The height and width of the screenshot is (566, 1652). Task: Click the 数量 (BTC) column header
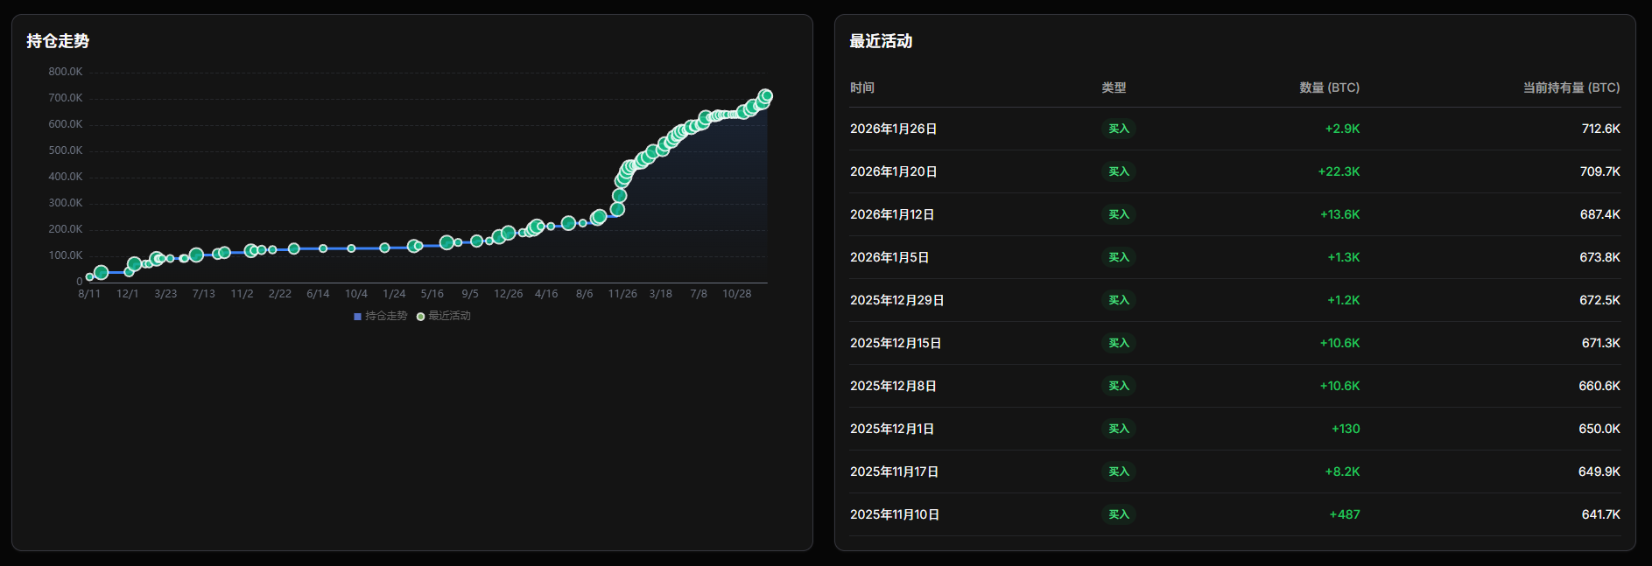[1329, 87]
